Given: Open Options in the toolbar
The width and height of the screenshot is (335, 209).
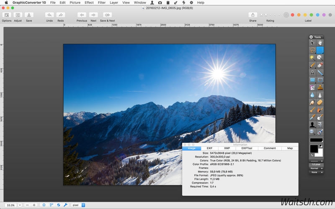Looking at the screenshot, I should [7, 17].
